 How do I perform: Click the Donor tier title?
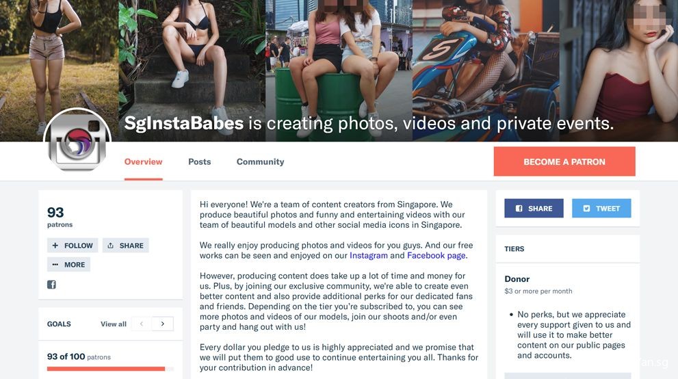click(x=517, y=279)
